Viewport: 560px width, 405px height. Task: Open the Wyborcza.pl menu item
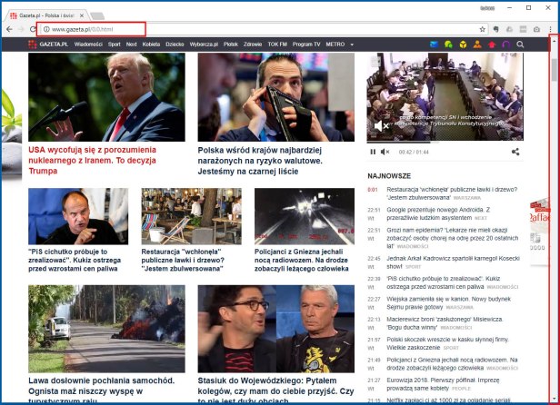point(204,44)
